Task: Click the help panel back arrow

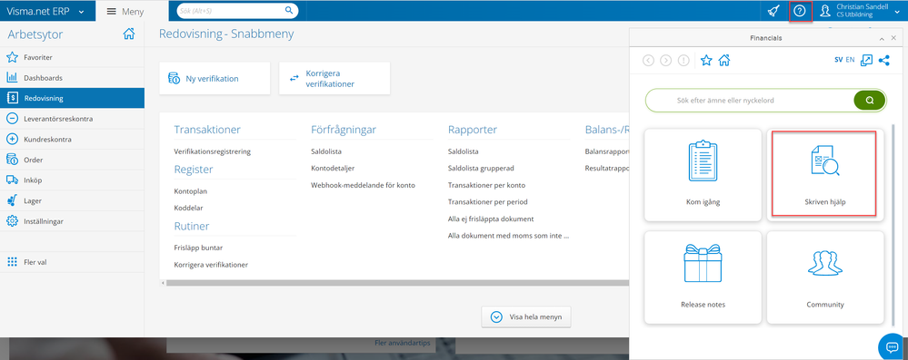Action: point(649,60)
